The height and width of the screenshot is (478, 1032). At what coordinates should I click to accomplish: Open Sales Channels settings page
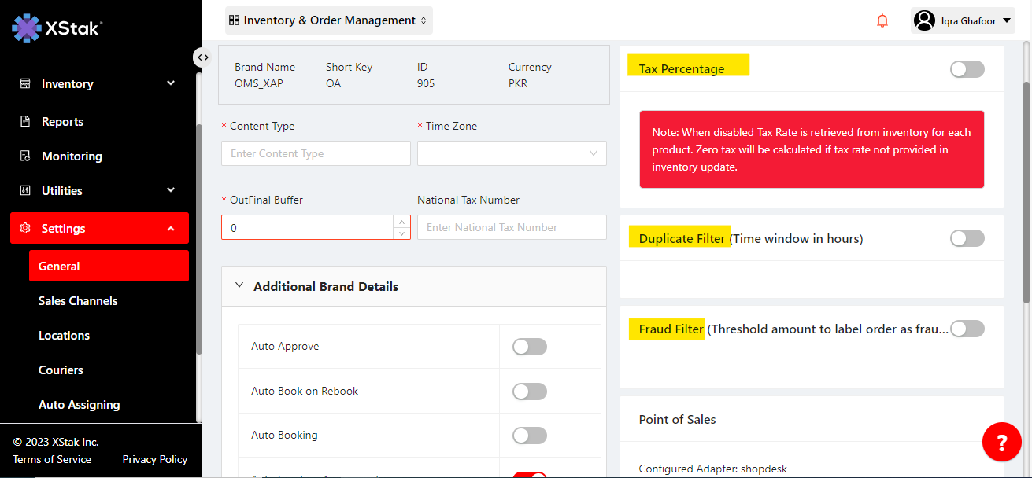78,301
